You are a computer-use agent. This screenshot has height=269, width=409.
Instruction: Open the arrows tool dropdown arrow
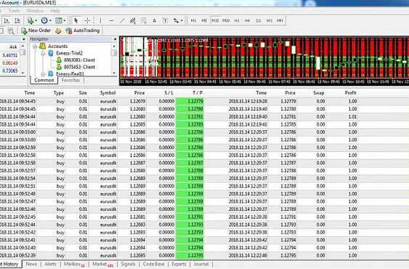182,20
